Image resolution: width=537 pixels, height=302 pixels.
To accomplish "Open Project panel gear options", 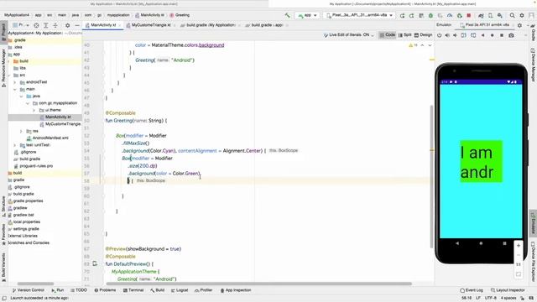I will [x=67, y=25].
